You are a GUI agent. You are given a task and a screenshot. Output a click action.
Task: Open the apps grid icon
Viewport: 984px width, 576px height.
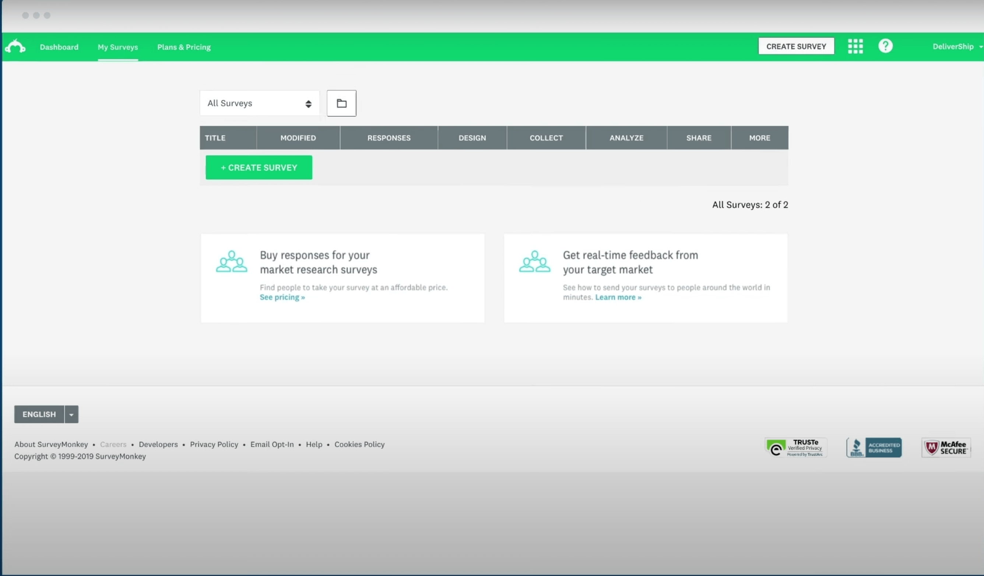tap(855, 46)
